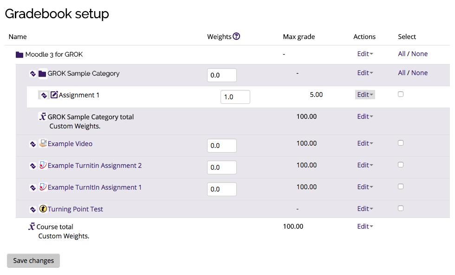
Task: Click the GROK Sample Category total aggregation icon
Action: click(x=43, y=116)
